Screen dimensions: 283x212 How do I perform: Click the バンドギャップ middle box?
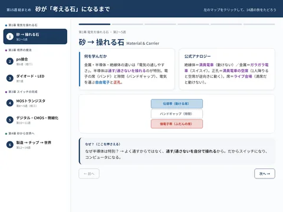[177, 114]
